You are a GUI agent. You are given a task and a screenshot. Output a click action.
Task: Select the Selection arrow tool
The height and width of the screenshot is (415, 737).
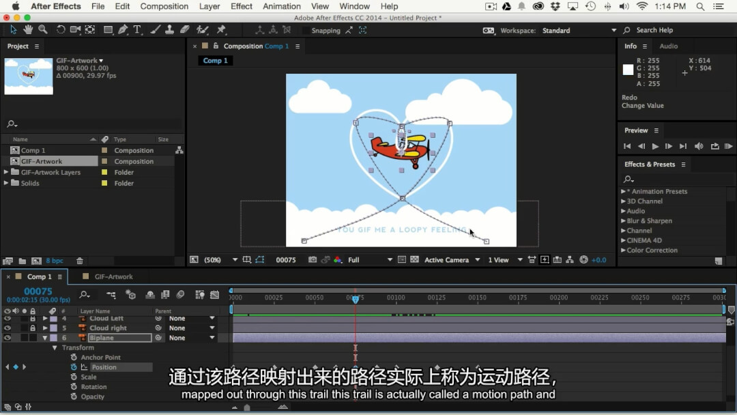(13, 30)
